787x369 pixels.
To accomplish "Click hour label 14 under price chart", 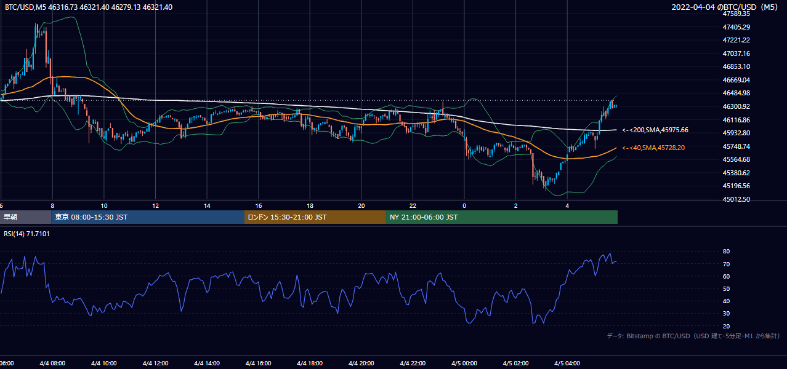I will tap(208, 206).
